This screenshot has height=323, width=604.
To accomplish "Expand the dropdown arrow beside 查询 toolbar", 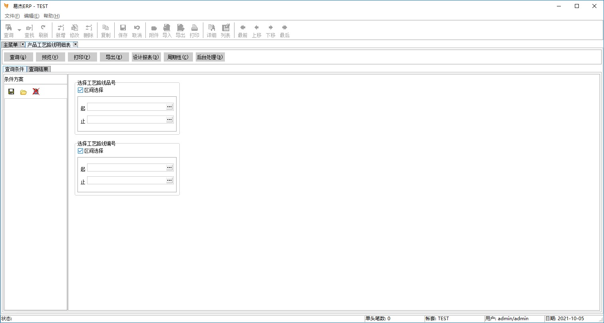I will (19, 30).
